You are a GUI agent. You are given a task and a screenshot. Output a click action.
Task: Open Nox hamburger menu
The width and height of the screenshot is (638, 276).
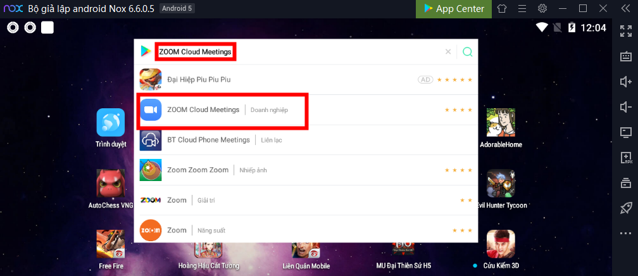tap(522, 9)
